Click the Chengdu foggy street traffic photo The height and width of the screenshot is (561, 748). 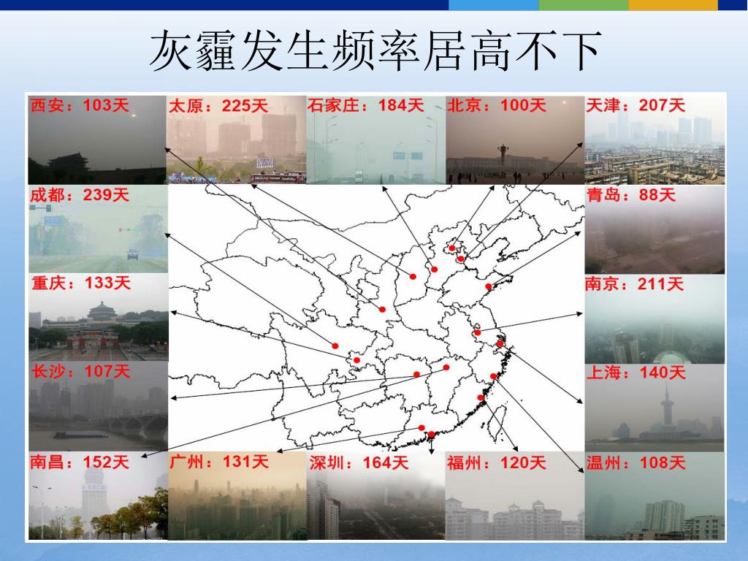(x=99, y=229)
